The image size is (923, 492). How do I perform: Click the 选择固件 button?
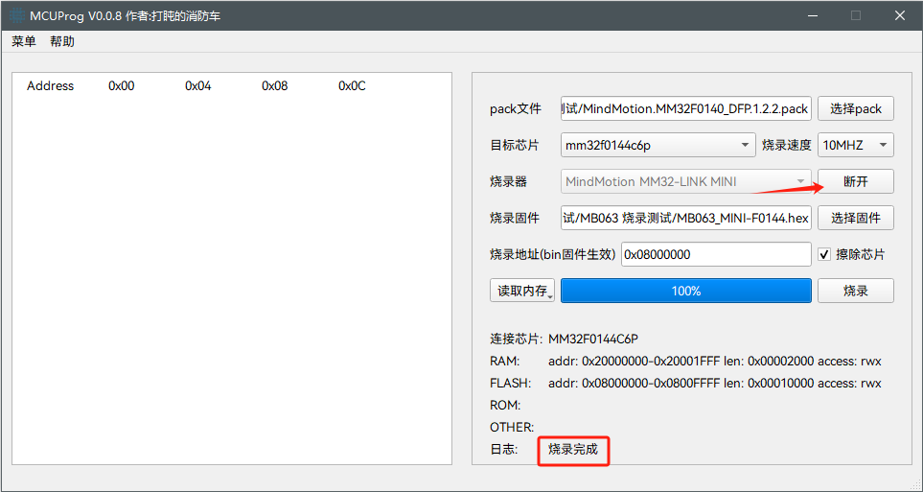point(855,219)
